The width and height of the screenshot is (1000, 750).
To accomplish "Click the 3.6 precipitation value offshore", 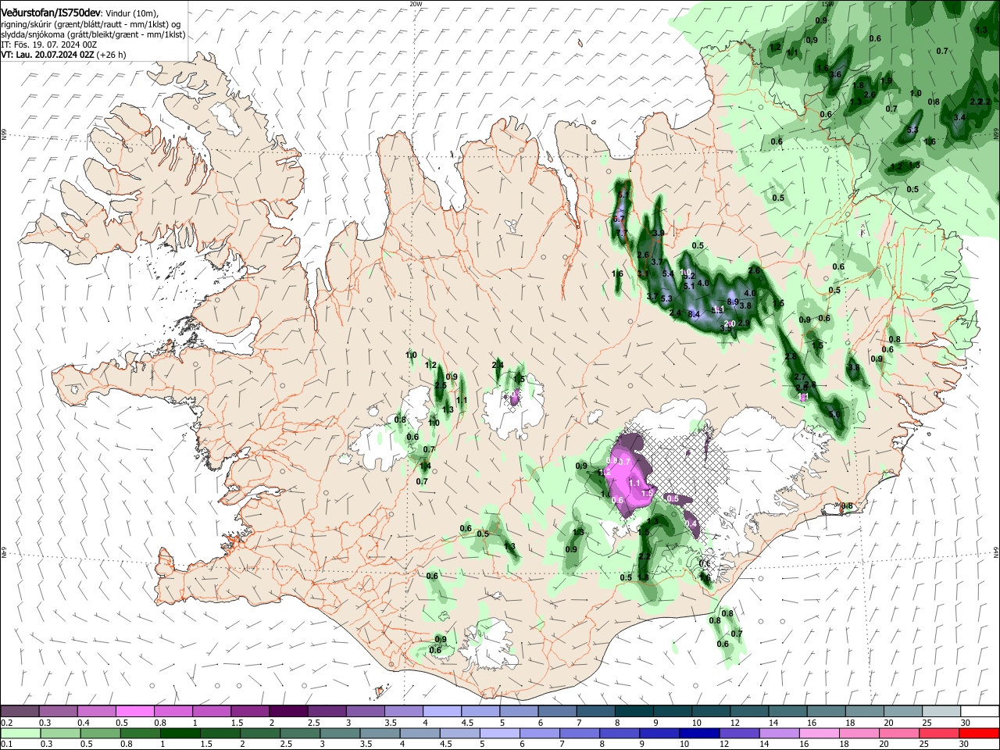I will click(835, 75).
